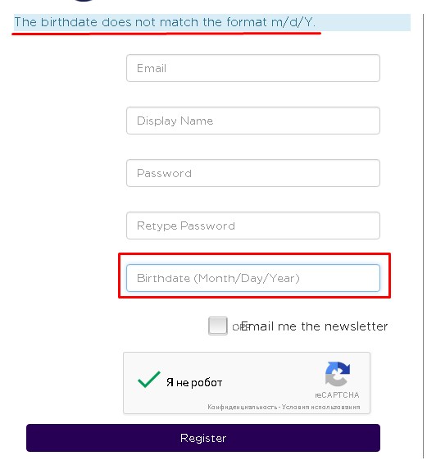The height and width of the screenshot is (474, 427).
Task: Click empty blue area of error banner
Action: point(364,22)
